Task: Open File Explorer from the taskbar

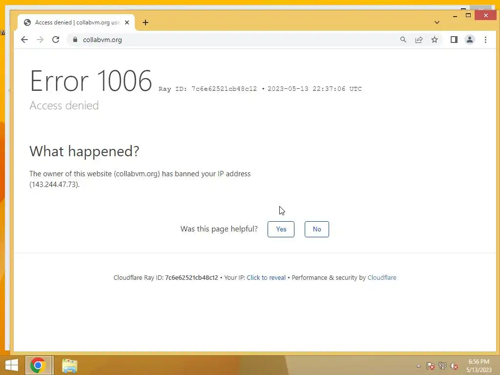Action: click(x=69, y=365)
